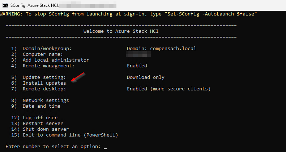Click the Welcome to Azure Stack HCI heading
The height and width of the screenshot is (152, 286).
[x=121, y=31]
